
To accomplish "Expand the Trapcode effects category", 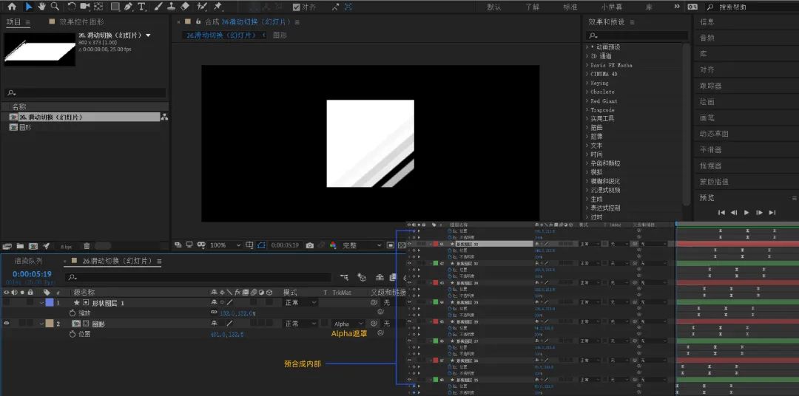I will click(587, 110).
